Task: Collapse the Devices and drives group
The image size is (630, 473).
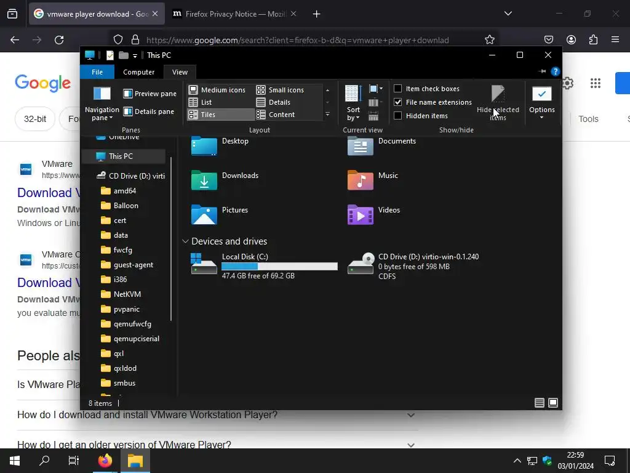Action: tap(185, 241)
